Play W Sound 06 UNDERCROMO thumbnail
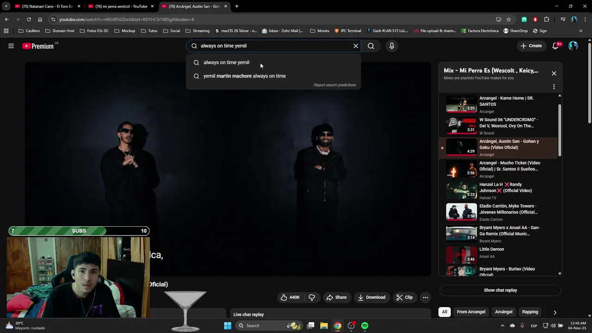The height and width of the screenshot is (333, 592). pyautogui.click(x=461, y=126)
